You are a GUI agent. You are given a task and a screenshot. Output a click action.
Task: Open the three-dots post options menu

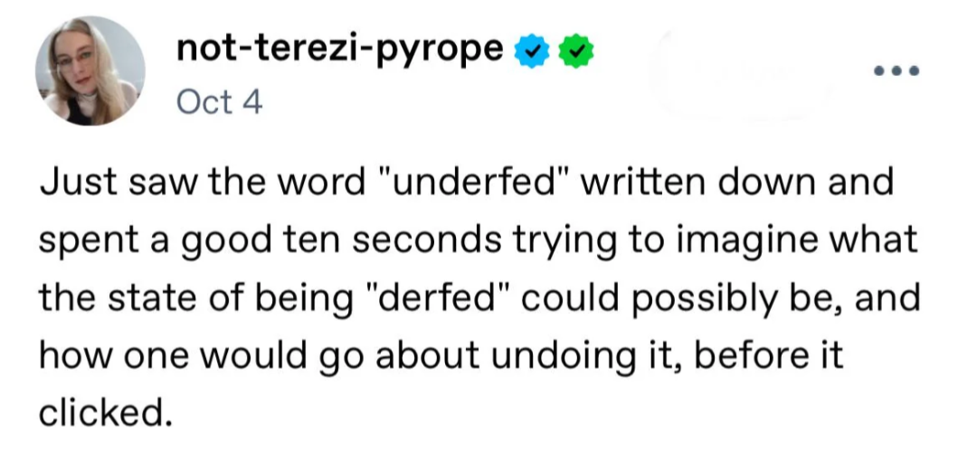(x=896, y=71)
